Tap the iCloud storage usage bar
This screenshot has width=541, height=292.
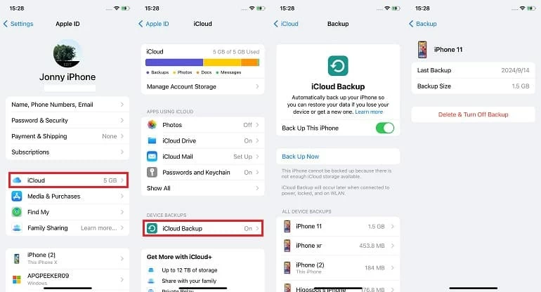202,62
